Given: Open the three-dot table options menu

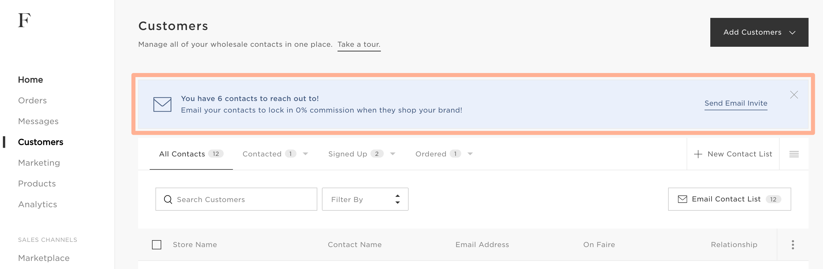Looking at the screenshot, I should [793, 245].
